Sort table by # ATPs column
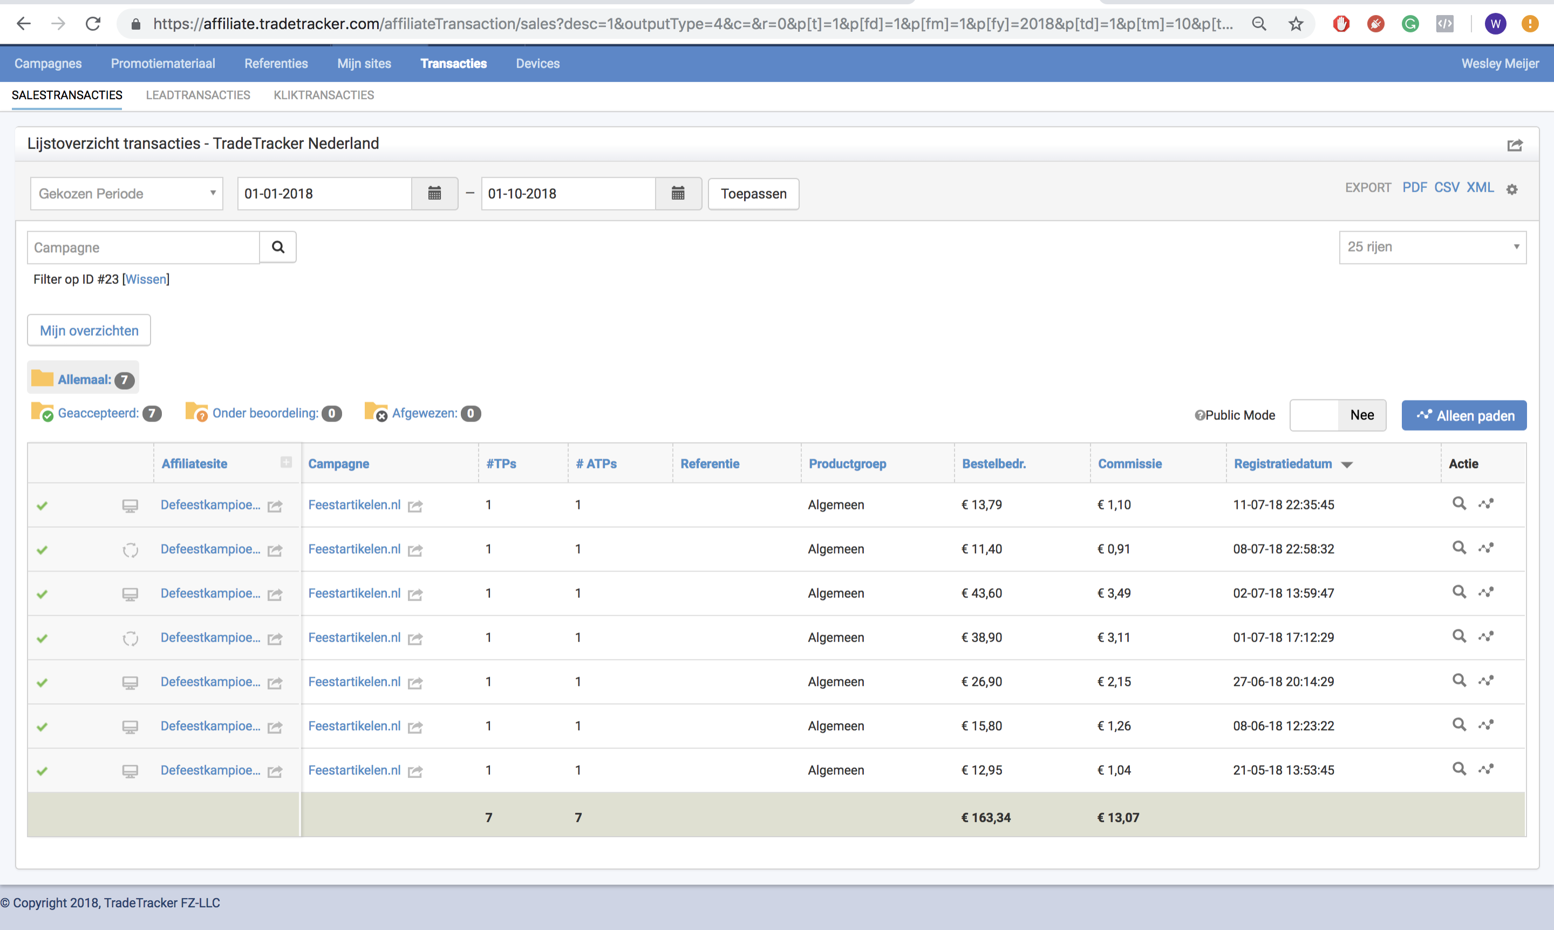 596,464
